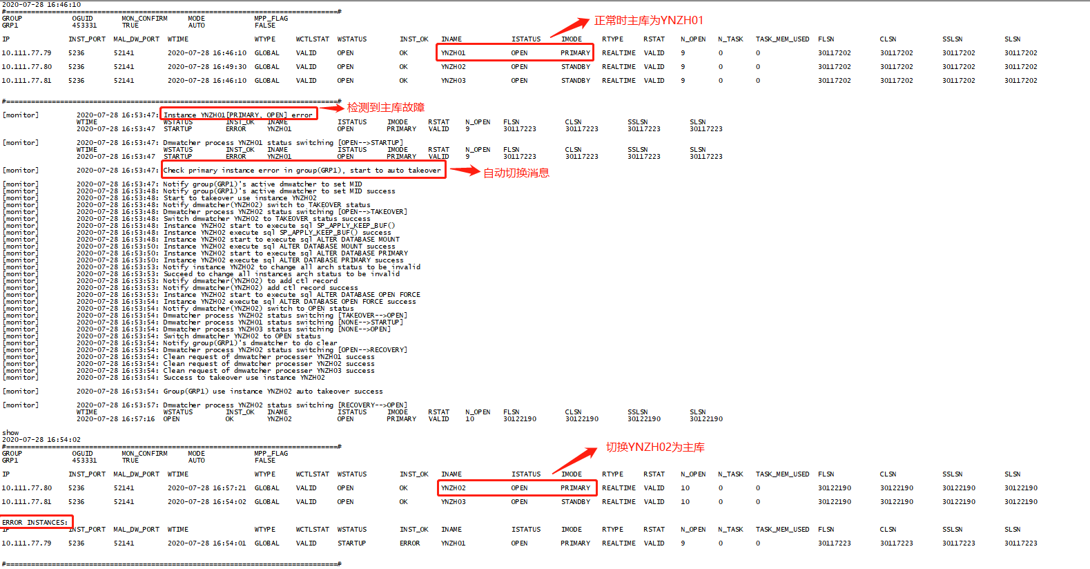
Task: Click IP 10.111.77.79 in the top status table
Action: click(x=26, y=53)
